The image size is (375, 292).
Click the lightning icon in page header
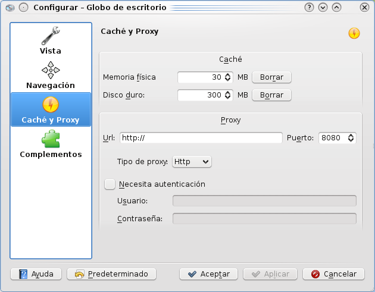point(354,33)
